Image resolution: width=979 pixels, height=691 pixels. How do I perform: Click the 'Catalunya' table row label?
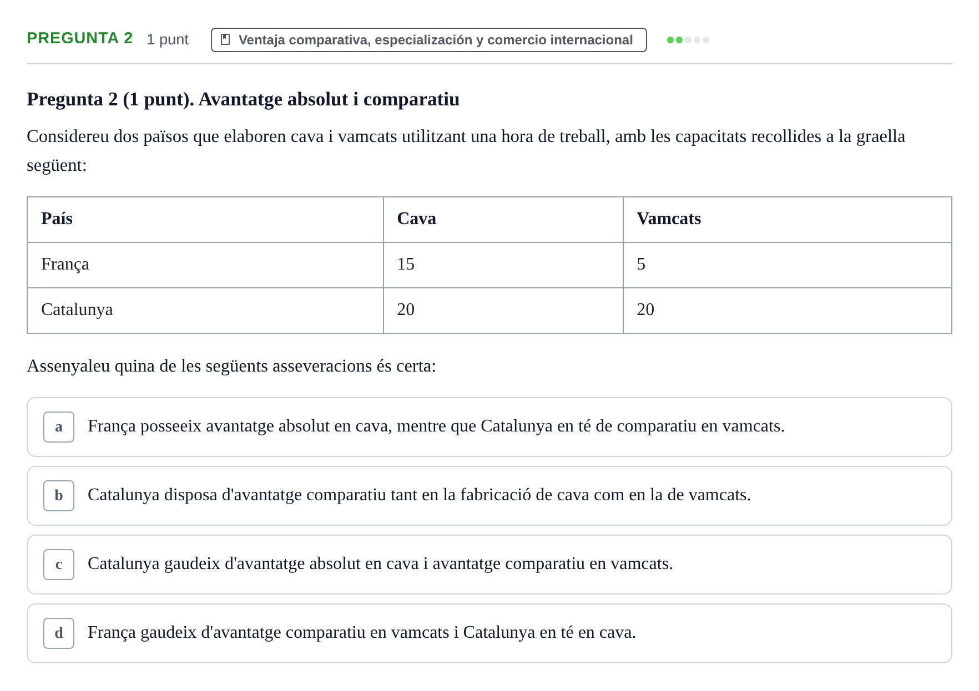(77, 309)
